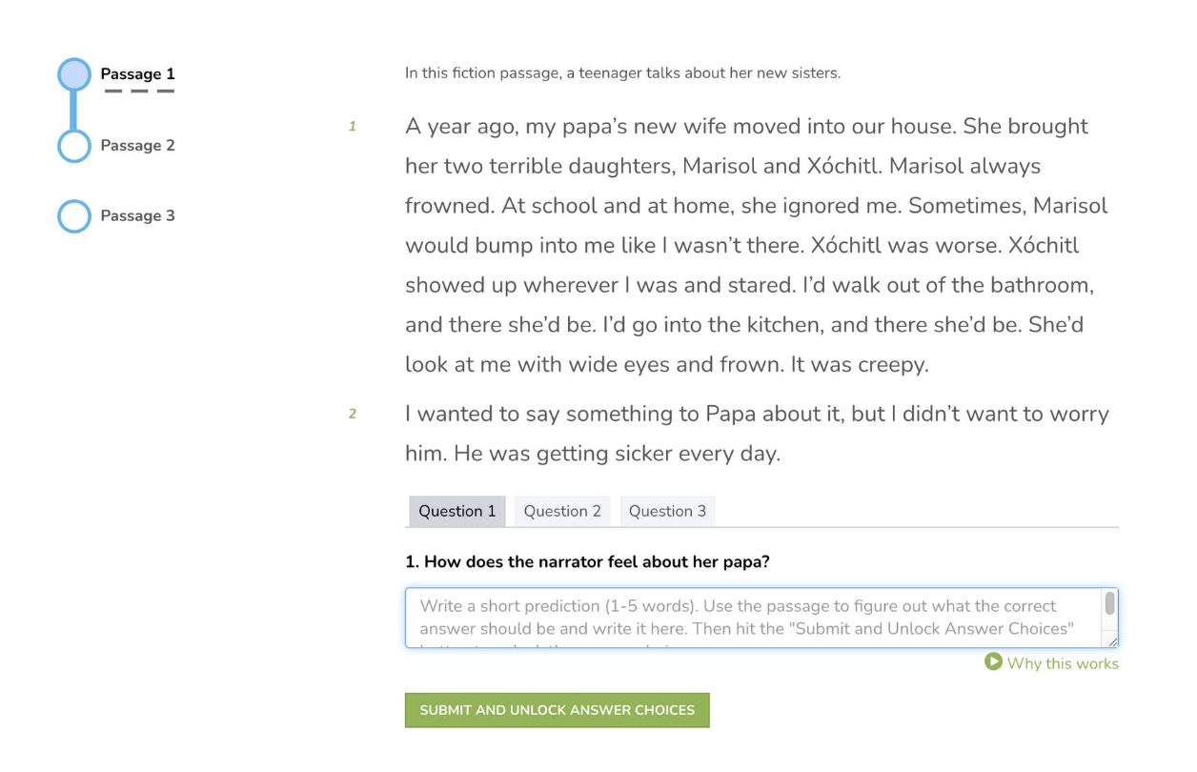Click the blue connector between Passage 1 and 2
1197x772 pixels.
pos(73,111)
